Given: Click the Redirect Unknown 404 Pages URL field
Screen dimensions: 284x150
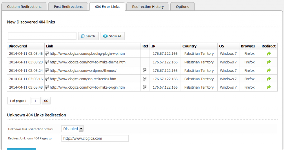Looking at the screenshot, I should point(95,138).
